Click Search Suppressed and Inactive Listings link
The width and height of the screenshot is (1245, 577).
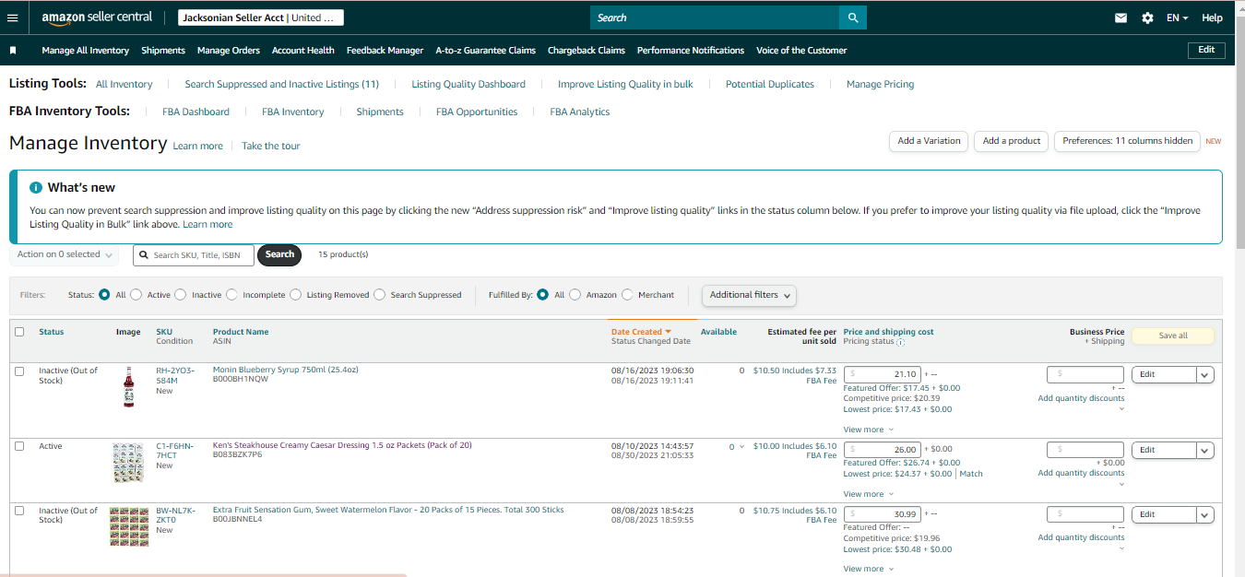(x=281, y=84)
